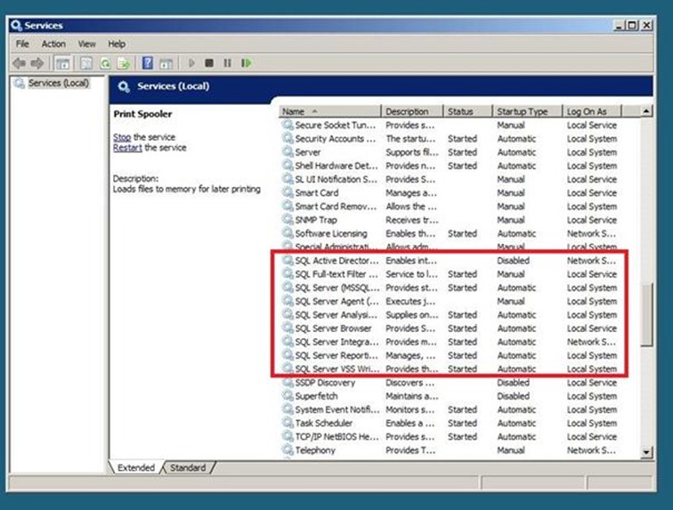673x510 pixels.
Task: Click vertical scrollbar thumb in services list
Action: tap(646, 315)
